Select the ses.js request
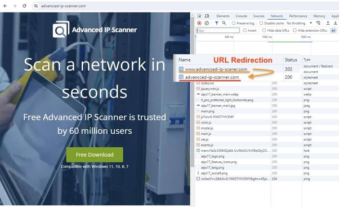This screenshot has width=339, height=207. 205,139
